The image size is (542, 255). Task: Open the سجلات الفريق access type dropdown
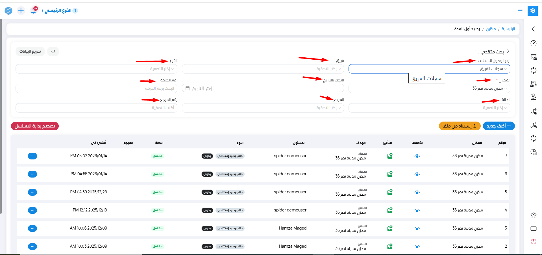429,69
